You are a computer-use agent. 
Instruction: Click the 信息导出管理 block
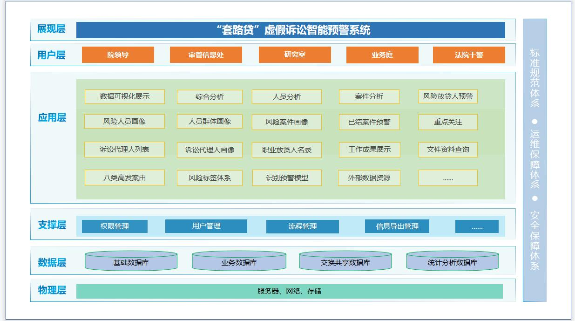(397, 226)
